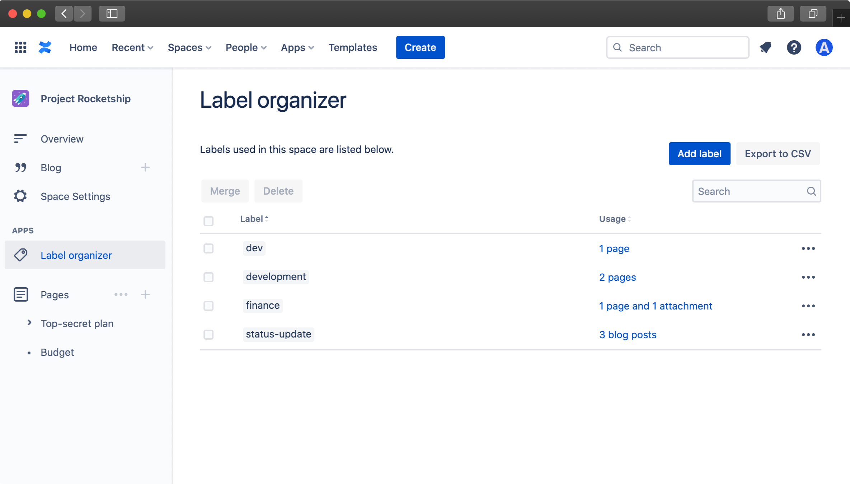Open the help menu
This screenshot has height=484, width=850.
pyautogui.click(x=794, y=47)
